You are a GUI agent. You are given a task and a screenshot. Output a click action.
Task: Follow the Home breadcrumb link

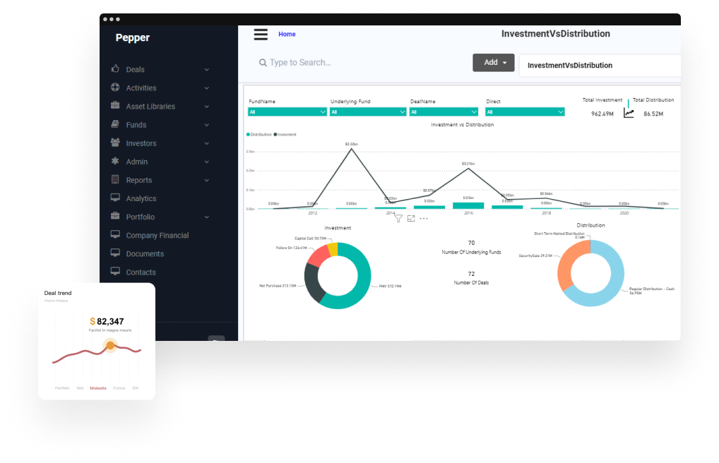[287, 34]
